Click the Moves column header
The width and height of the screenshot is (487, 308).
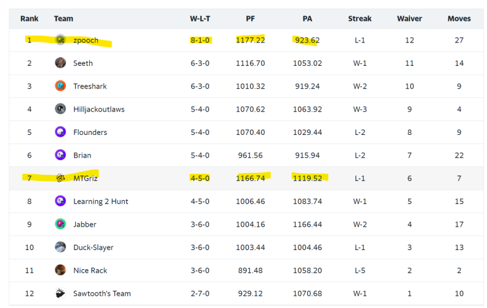coord(459,18)
